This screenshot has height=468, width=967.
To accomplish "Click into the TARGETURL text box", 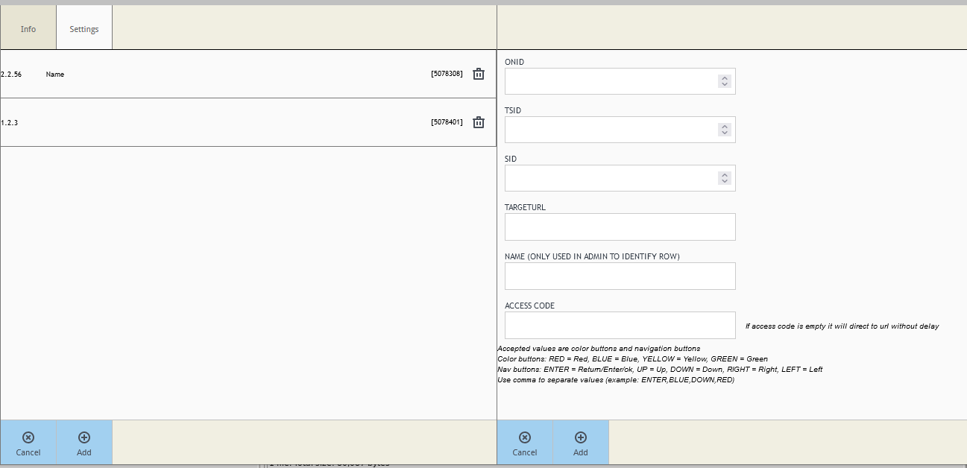I will 620,227.
